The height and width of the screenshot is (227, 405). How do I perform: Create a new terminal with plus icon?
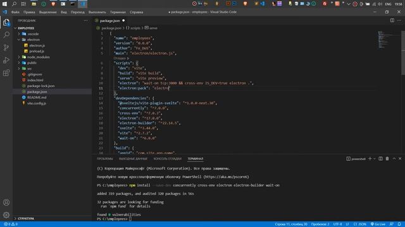(x=370, y=159)
